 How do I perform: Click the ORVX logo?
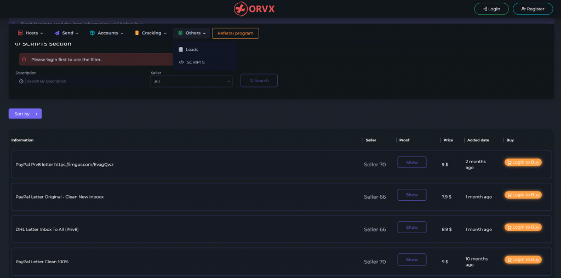tap(254, 9)
